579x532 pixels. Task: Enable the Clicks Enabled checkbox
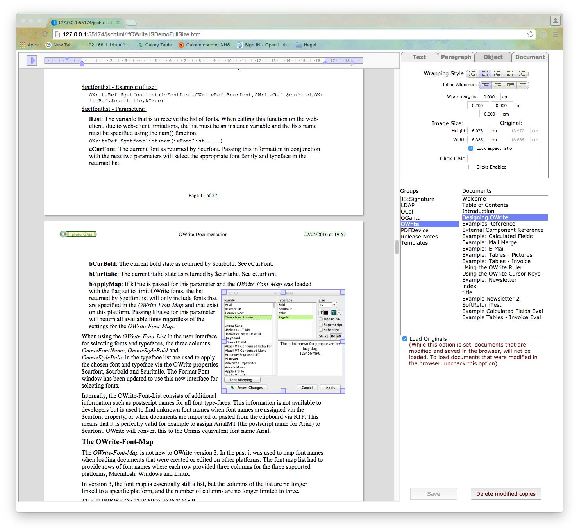tap(471, 167)
